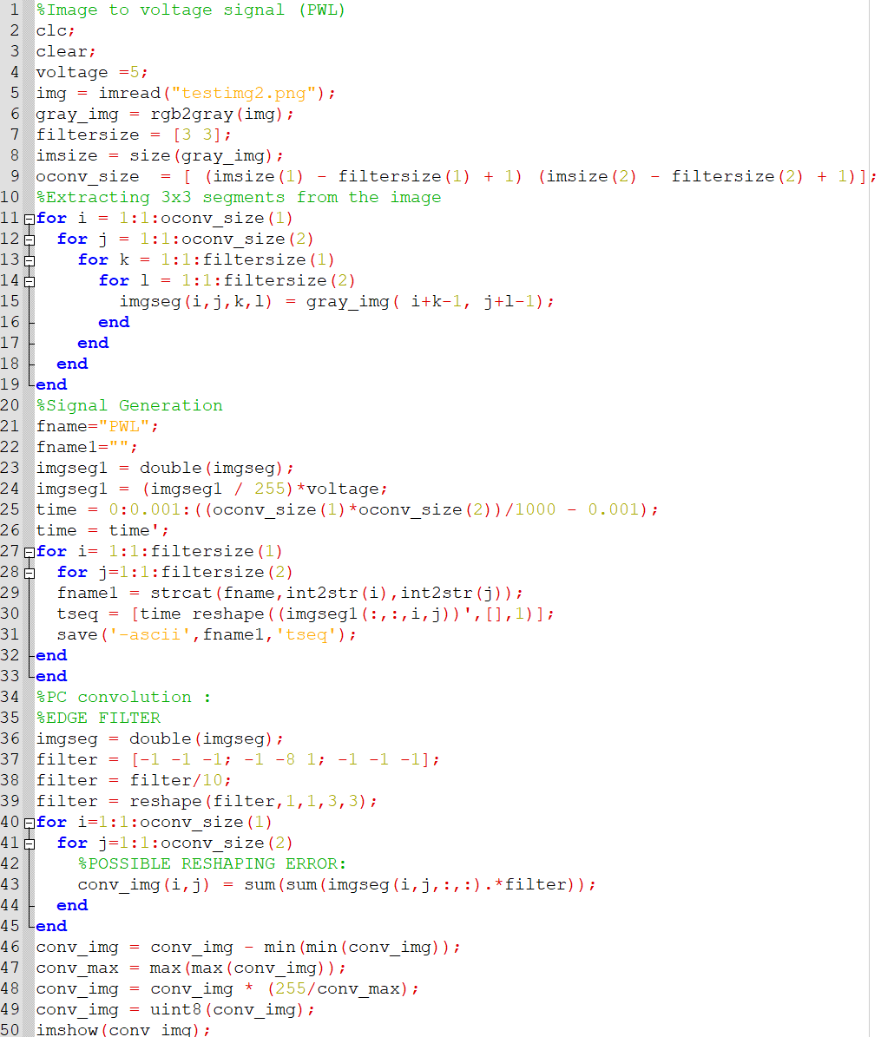Click line number 25 in the gutter
This screenshot has height=1037, width=881.
coord(10,509)
